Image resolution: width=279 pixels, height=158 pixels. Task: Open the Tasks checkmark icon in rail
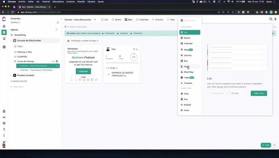(4, 32)
